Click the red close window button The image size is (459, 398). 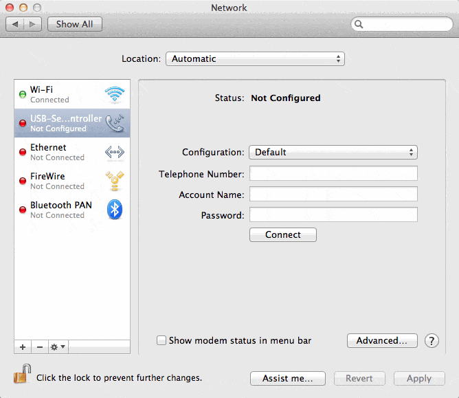tap(10, 8)
